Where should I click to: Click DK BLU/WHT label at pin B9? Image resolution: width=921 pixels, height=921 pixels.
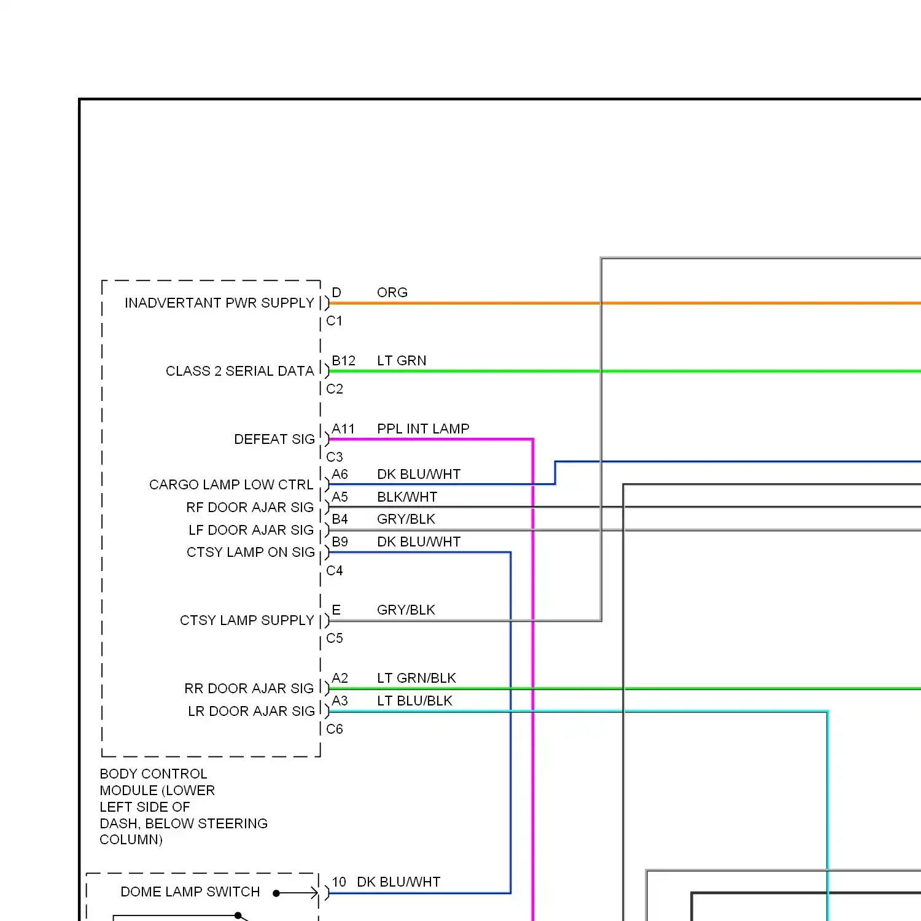point(419,542)
